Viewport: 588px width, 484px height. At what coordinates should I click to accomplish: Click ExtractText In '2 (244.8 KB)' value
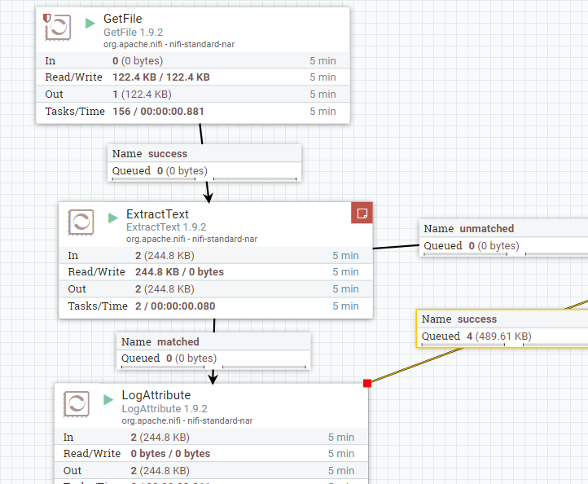point(165,256)
